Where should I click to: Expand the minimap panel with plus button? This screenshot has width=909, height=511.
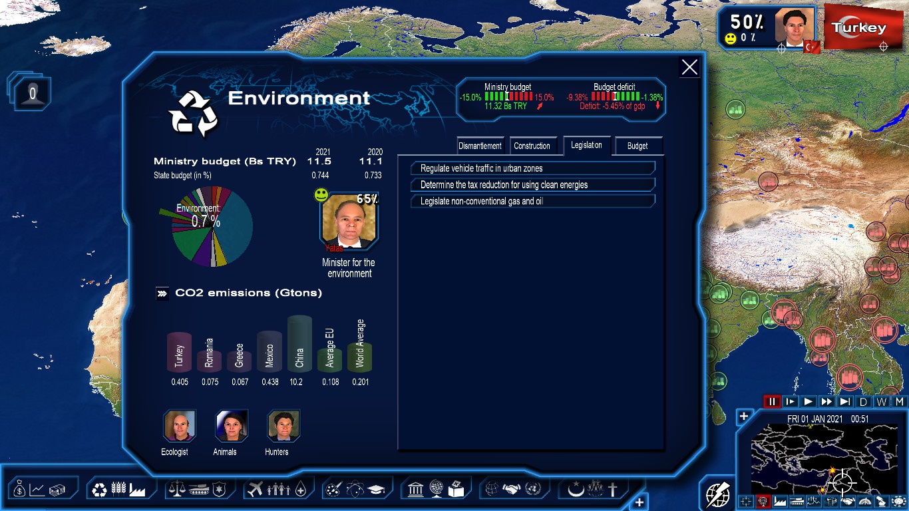point(744,417)
